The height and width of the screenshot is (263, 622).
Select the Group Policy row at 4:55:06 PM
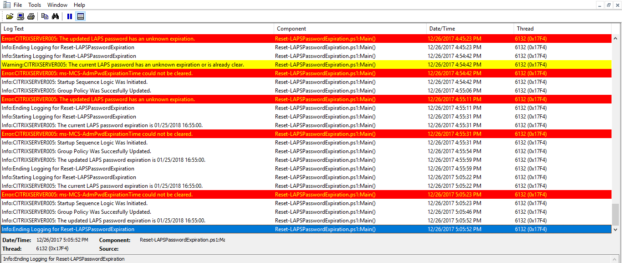point(306,91)
